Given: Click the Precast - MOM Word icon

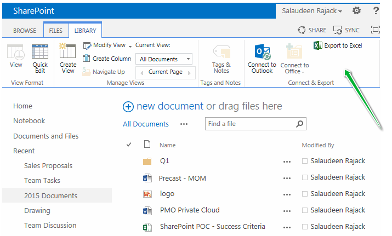Looking at the screenshot, I should tap(147, 178).
